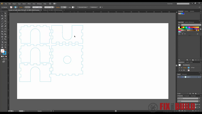Switch to Paragraph tab
This screenshot has width=202, height=114.
(187, 96)
